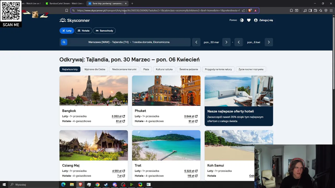Open Steam from taskbar
Viewport: 335px width, 188px height.
pyautogui.click(x=106, y=185)
